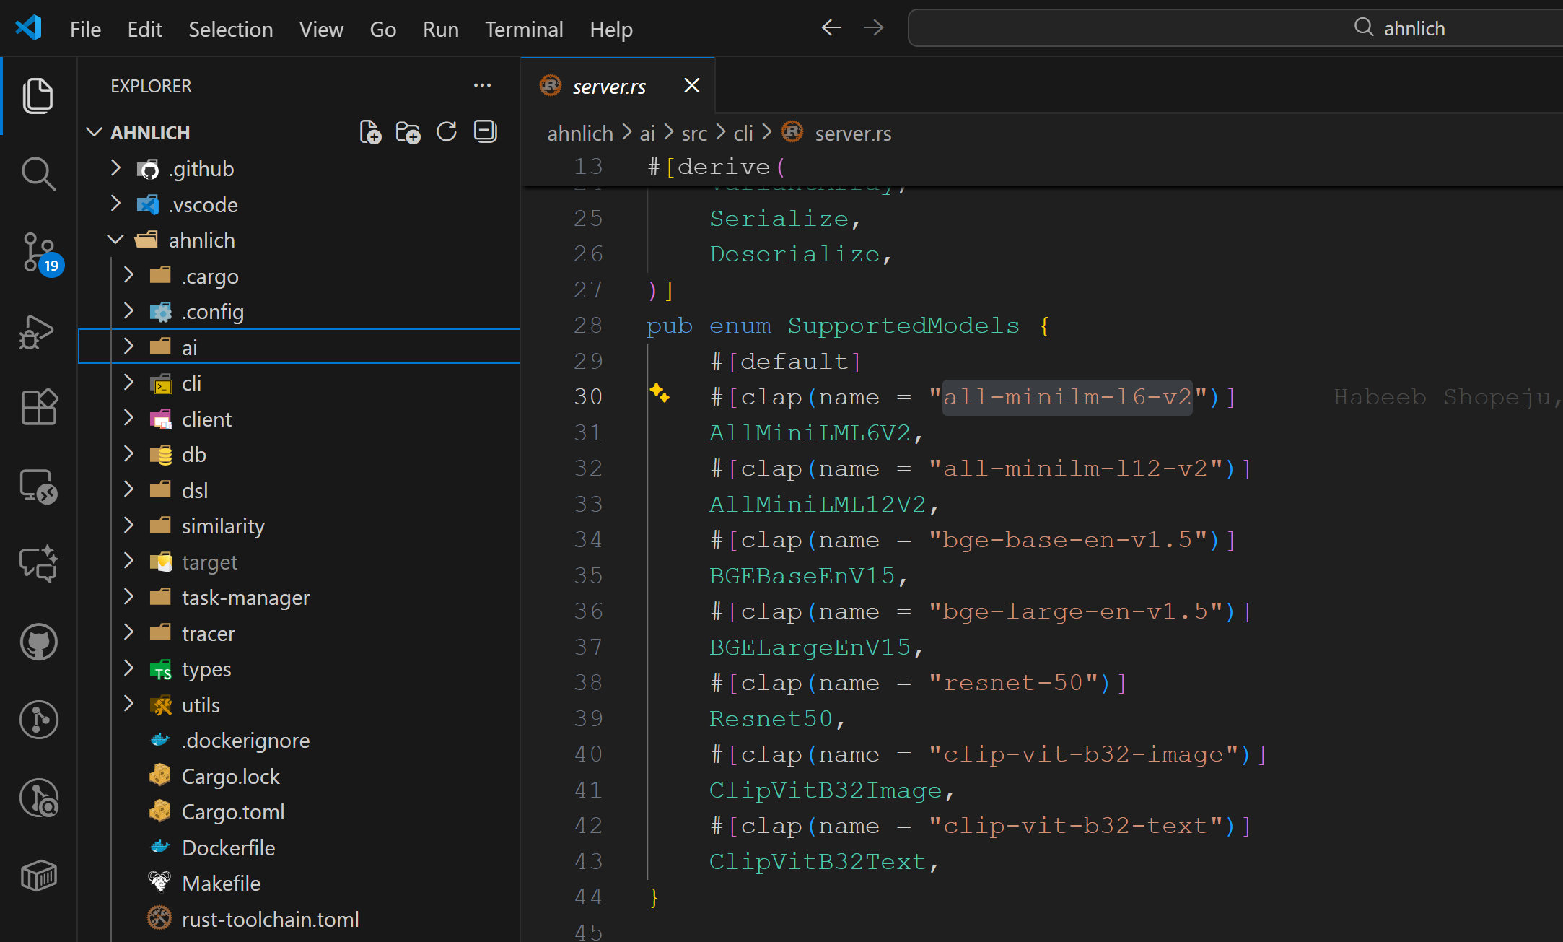
Task: Open the Extensions view
Action: point(38,408)
